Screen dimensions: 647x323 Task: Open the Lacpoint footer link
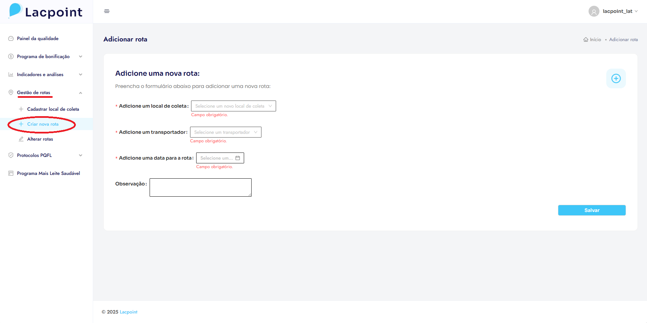(x=129, y=312)
